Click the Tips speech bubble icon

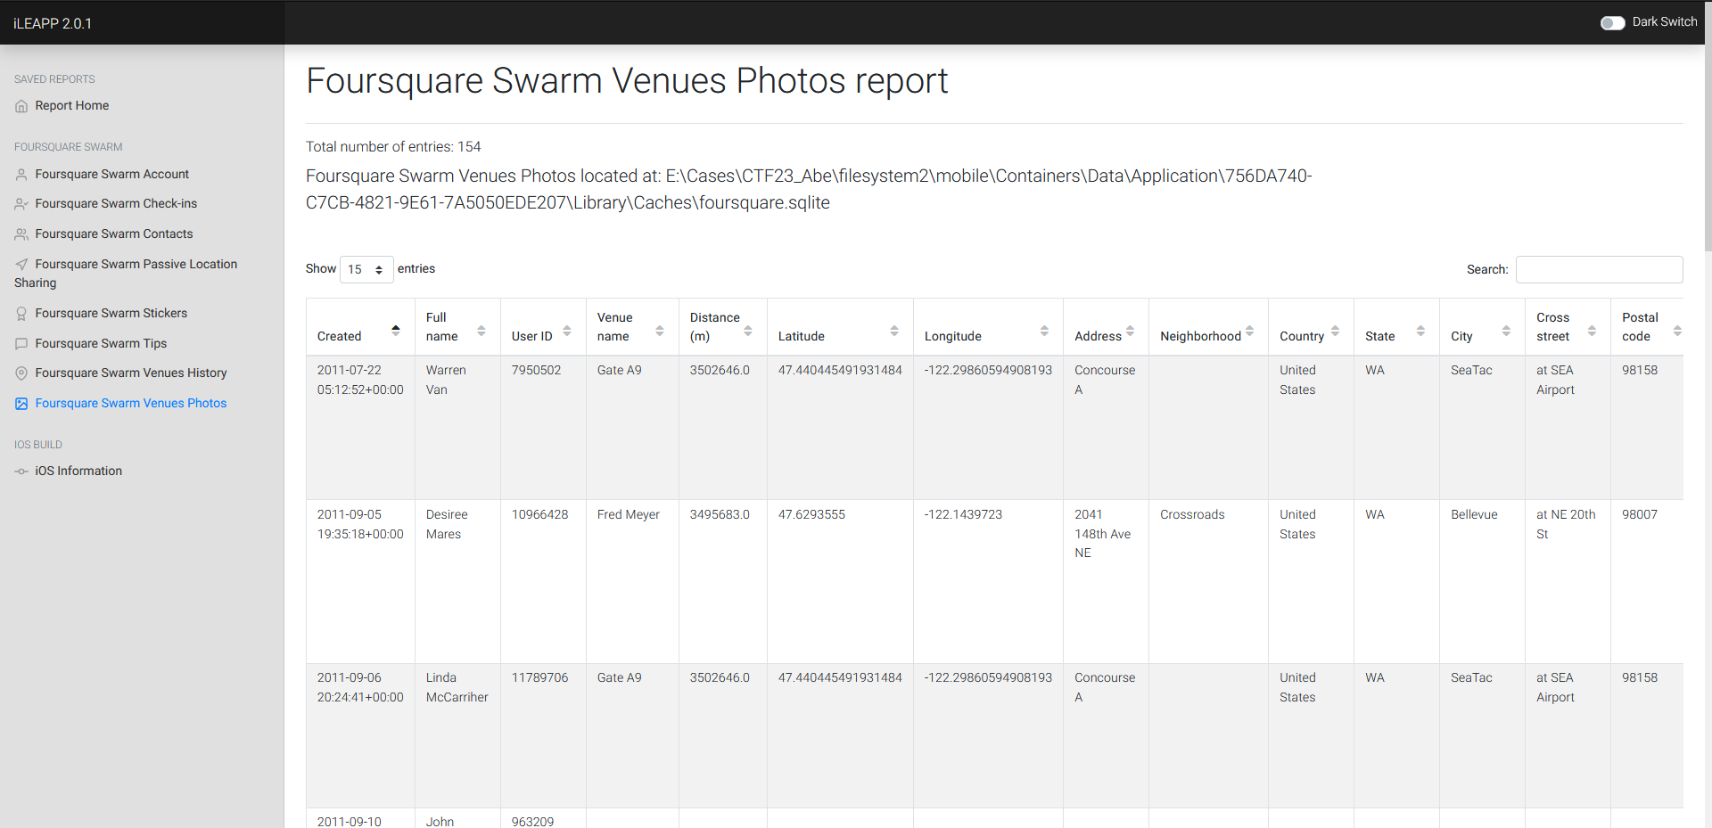(x=21, y=344)
